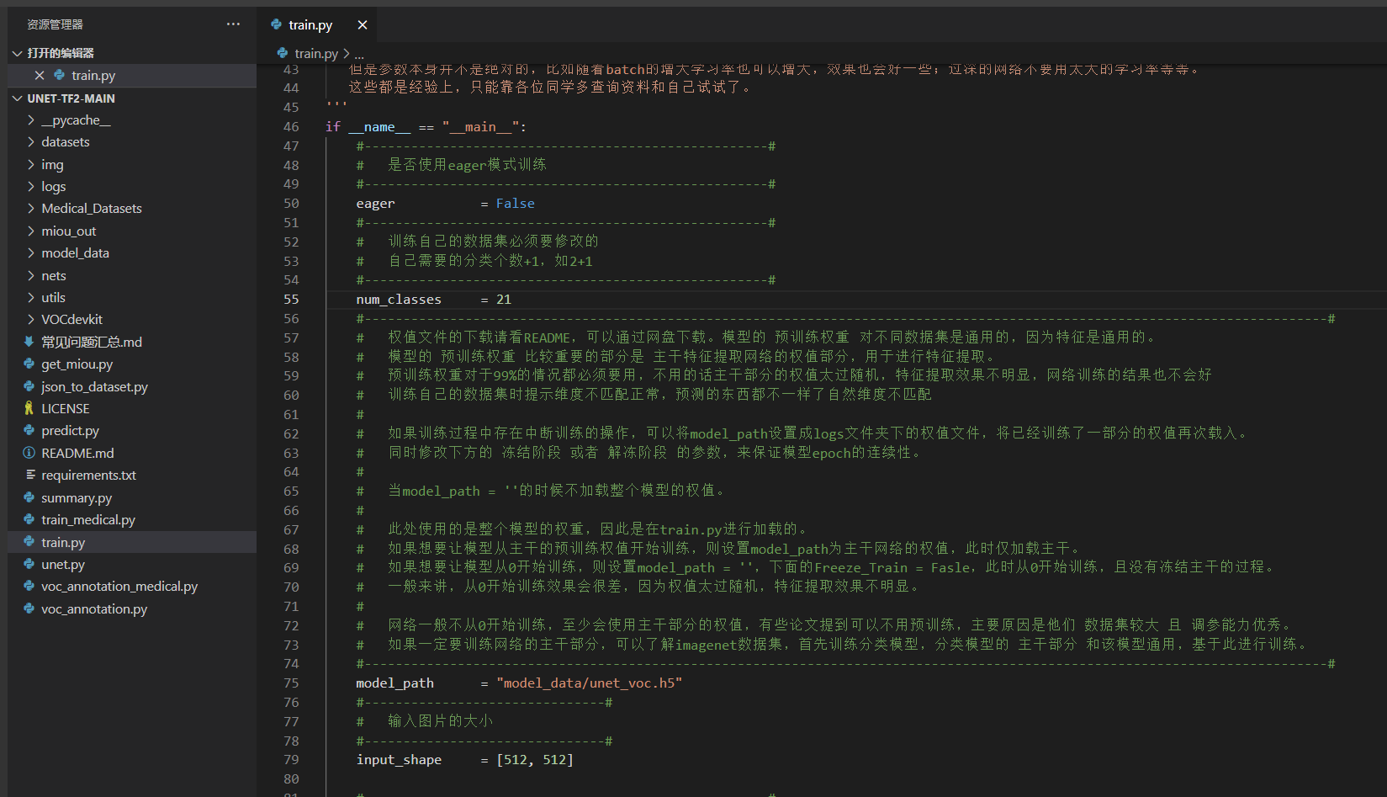Click line number 55 in the gutter
The image size is (1387, 797).
290,299
